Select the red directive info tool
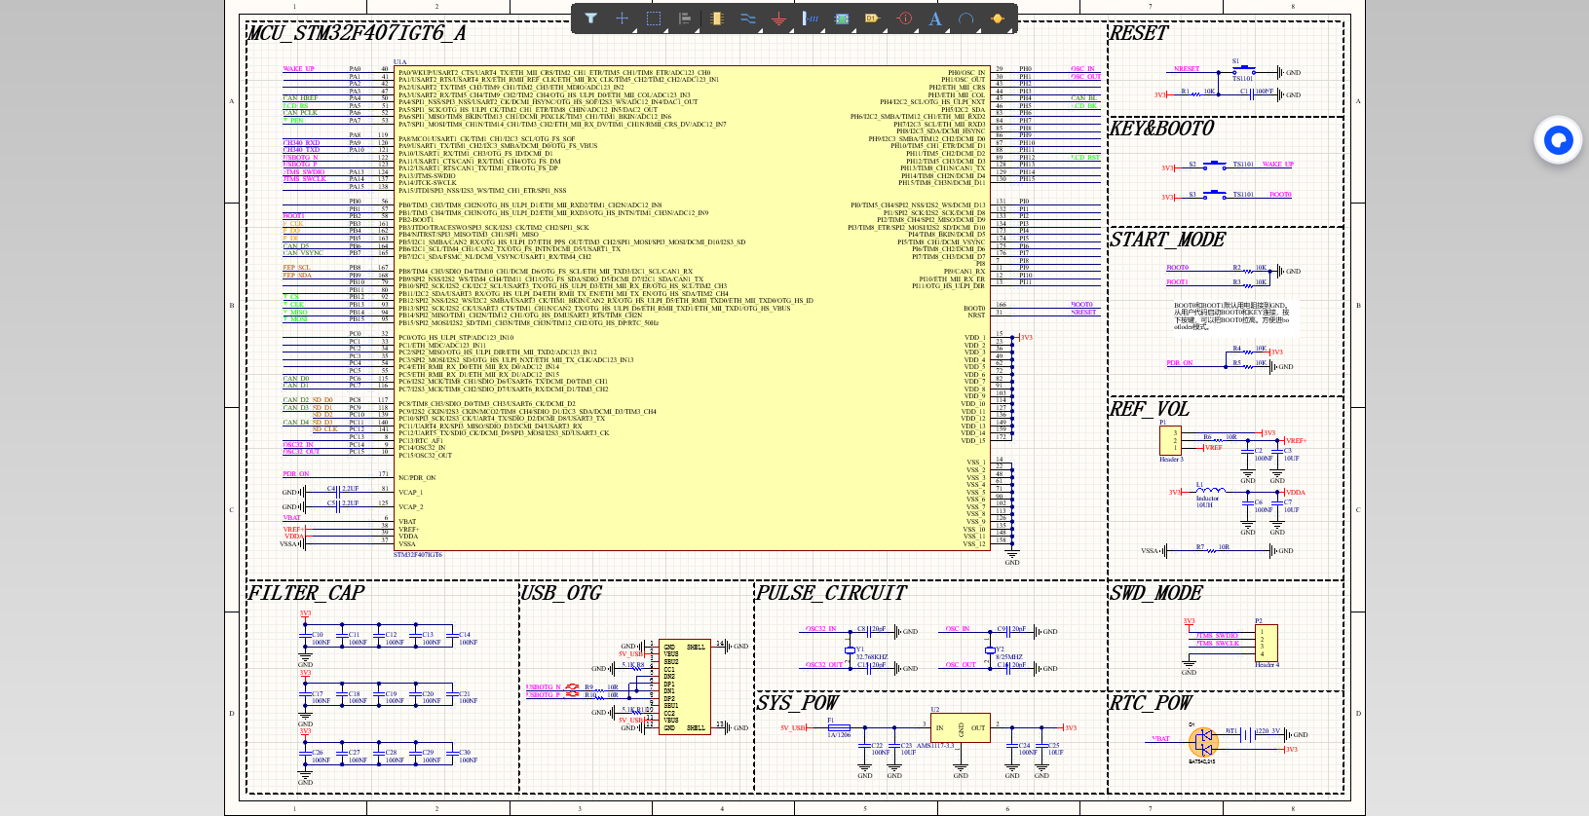This screenshot has width=1589, height=816. [904, 19]
